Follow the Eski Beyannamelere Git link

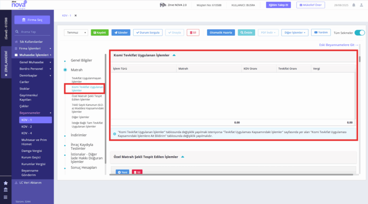(x=339, y=45)
